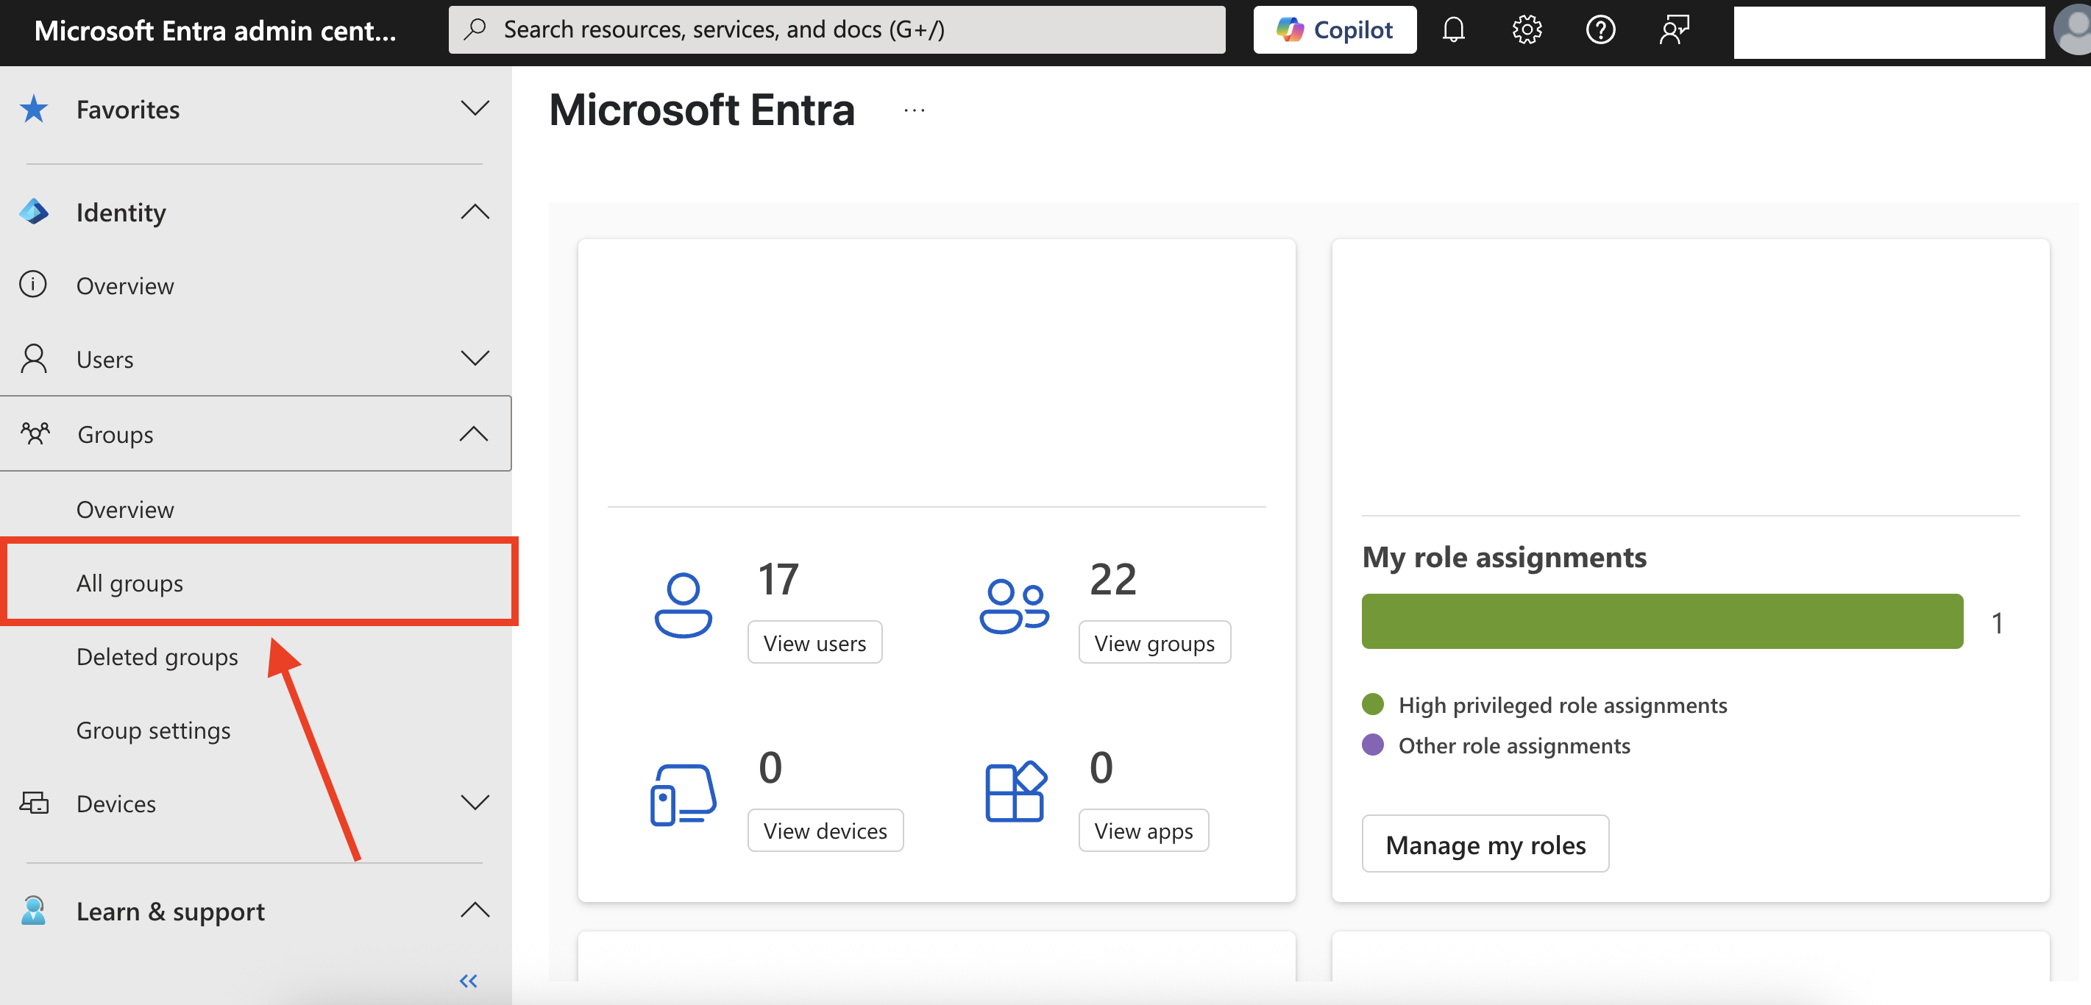Expand the Devices menu chevron

pyautogui.click(x=475, y=803)
